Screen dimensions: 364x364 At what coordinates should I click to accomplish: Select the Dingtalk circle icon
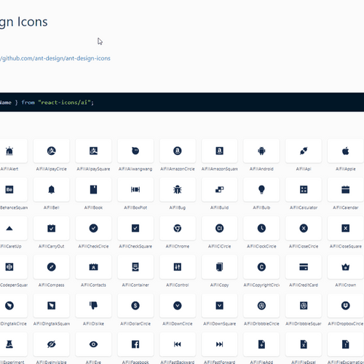[9, 306]
